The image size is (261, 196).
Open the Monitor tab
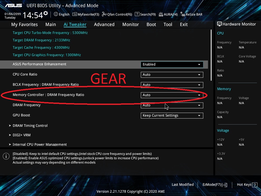pyautogui.click(x=131, y=24)
